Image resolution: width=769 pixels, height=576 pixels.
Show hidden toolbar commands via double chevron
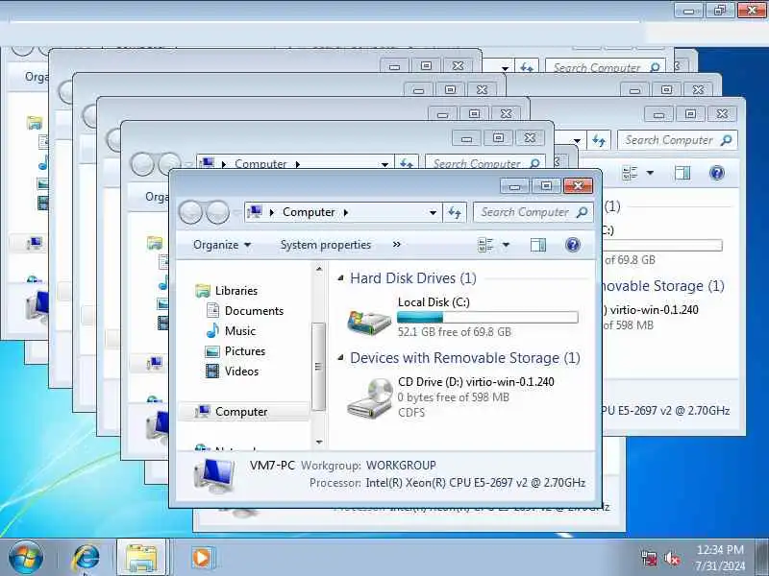pyautogui.click(x=397, y=245)
